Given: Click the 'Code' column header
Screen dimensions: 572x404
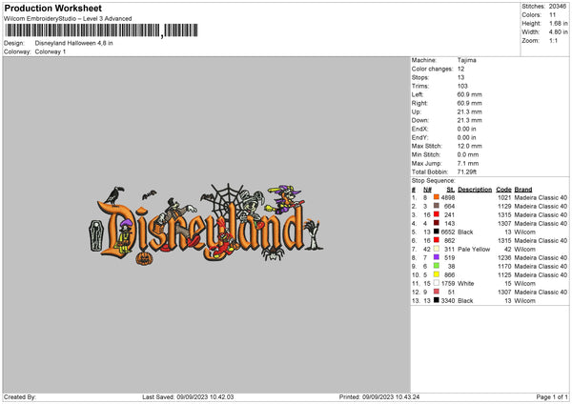Looking at the screenshot, I should [503, 190].
